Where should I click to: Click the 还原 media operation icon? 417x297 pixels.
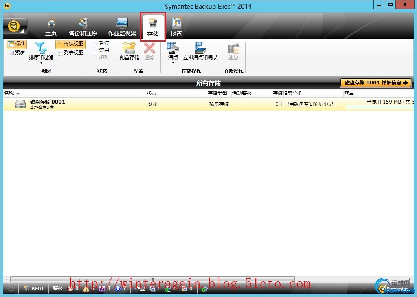233,48
